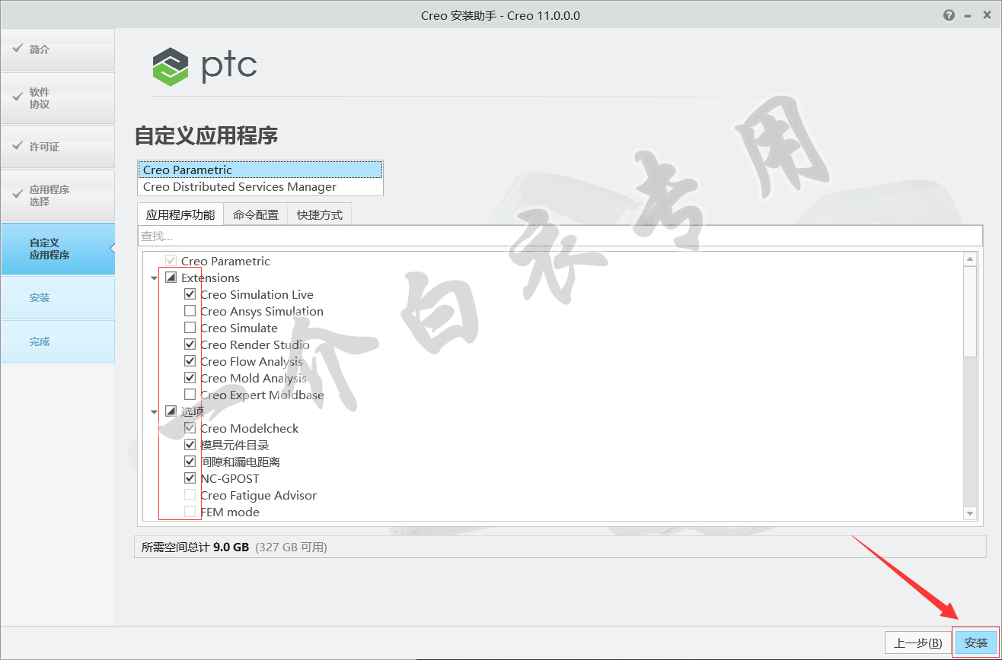Toggle NC-GPOST checkbox
The width and height of the screenshot is (1002, 660).
(x=190, y=478)
